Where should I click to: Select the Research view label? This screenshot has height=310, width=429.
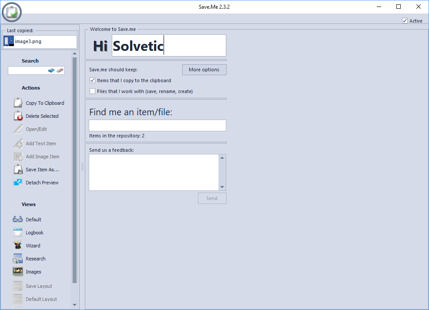point(36,259)
